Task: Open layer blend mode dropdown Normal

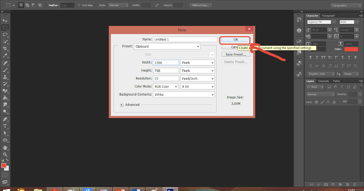Action: pyautogui.click(x=320, y=94)
